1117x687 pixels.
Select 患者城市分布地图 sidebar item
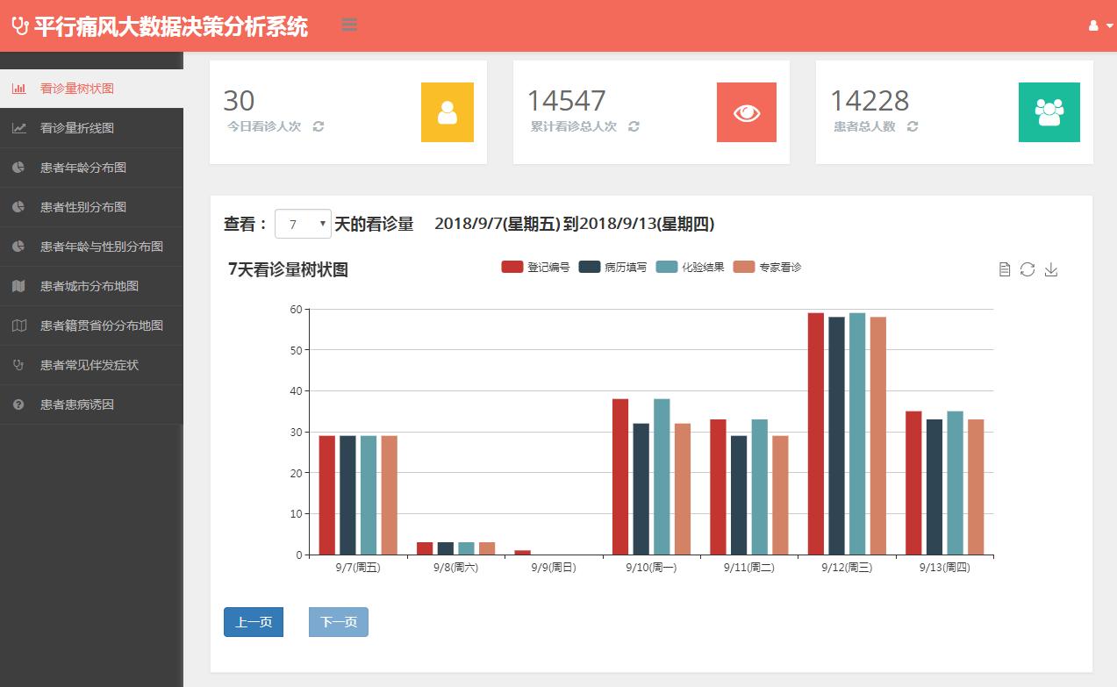click(90, 286)
